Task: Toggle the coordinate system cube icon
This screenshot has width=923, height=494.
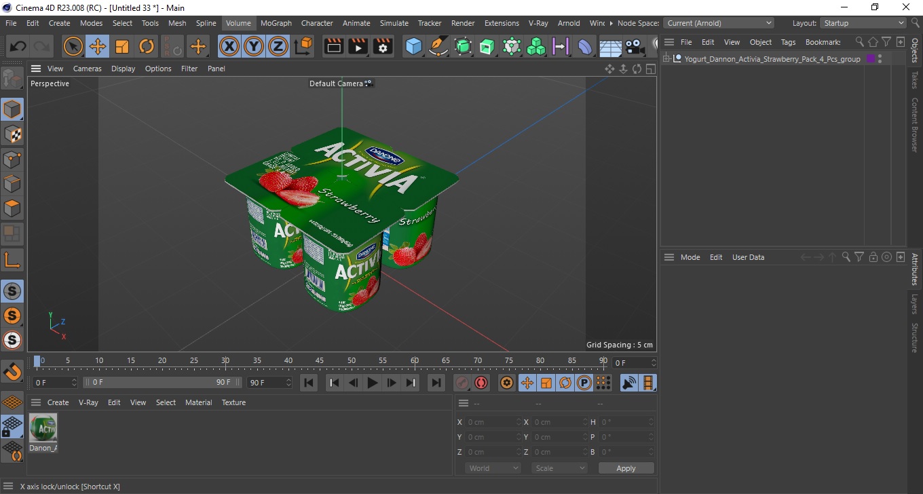Action: point(304,46)
